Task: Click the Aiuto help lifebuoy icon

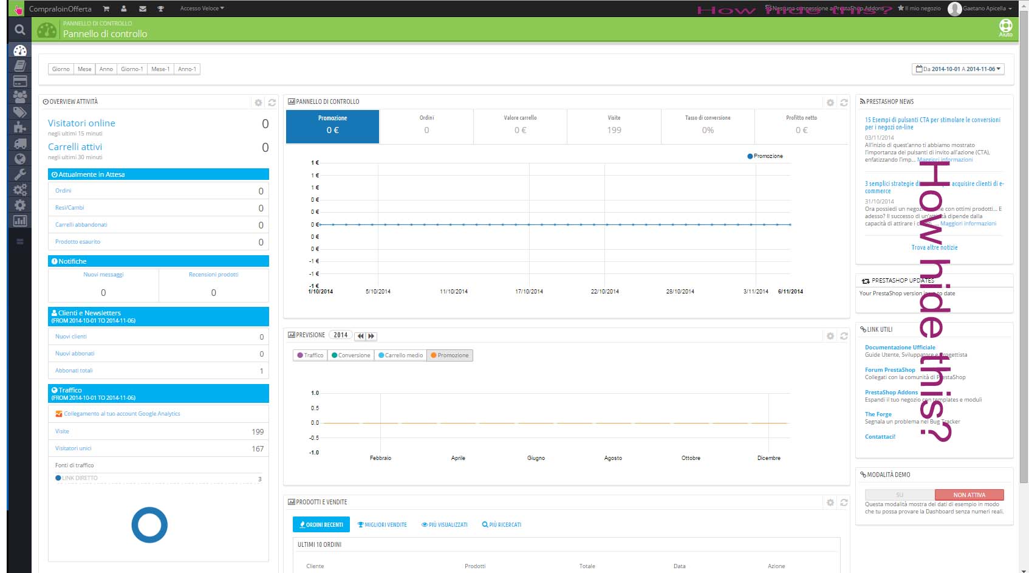Action: point(1005,26)
